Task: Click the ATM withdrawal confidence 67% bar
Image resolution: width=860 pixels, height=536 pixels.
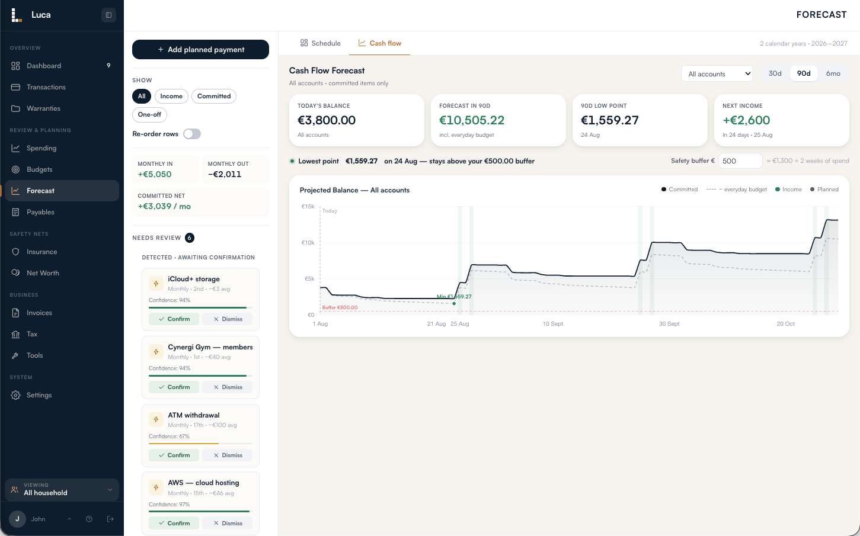Action: (x=200, y=444)
